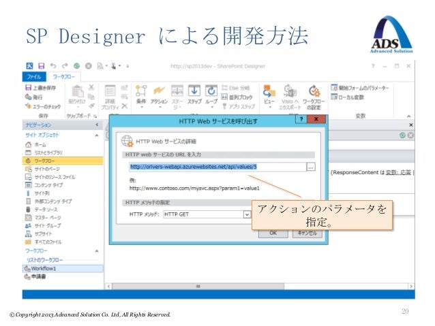This screenshot has height=326, width=435.
Task: Click キャンセル in the dialog
Action: pyautogui.click(x=307, y=233)
